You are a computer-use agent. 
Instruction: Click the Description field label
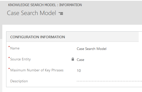pos(19,81)
